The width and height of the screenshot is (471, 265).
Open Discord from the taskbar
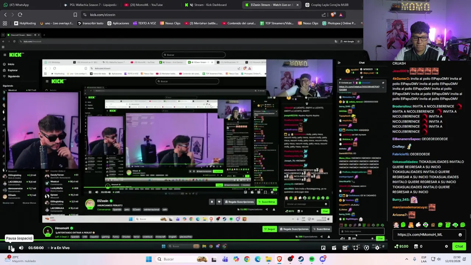coord(323,259)
